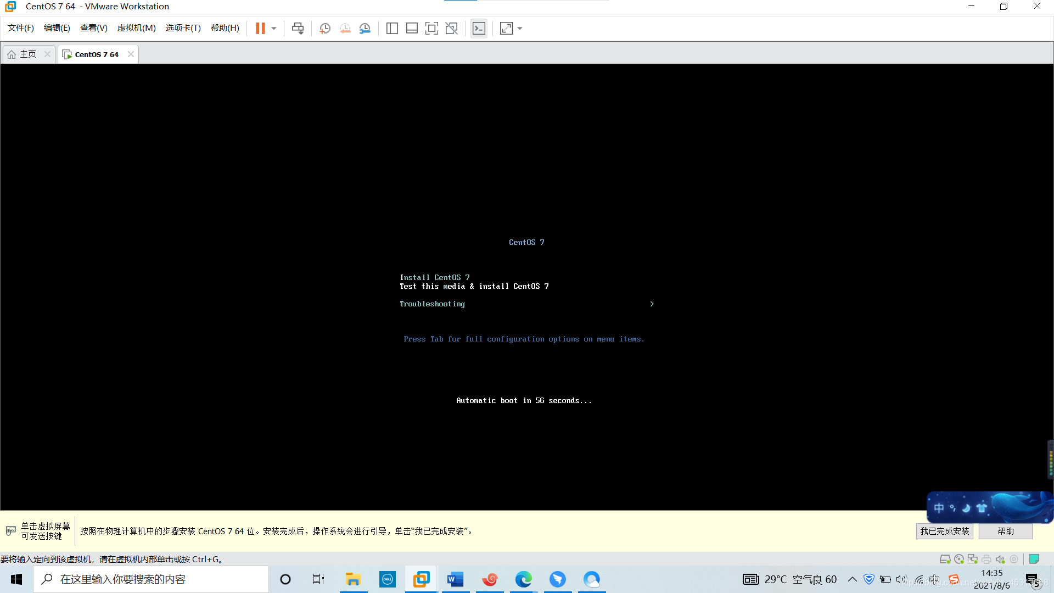The height and width of the screenshot is (593, 1054).
Task: Expand the Troubleshooting submenu arrow
Action: tap(652, 304)
